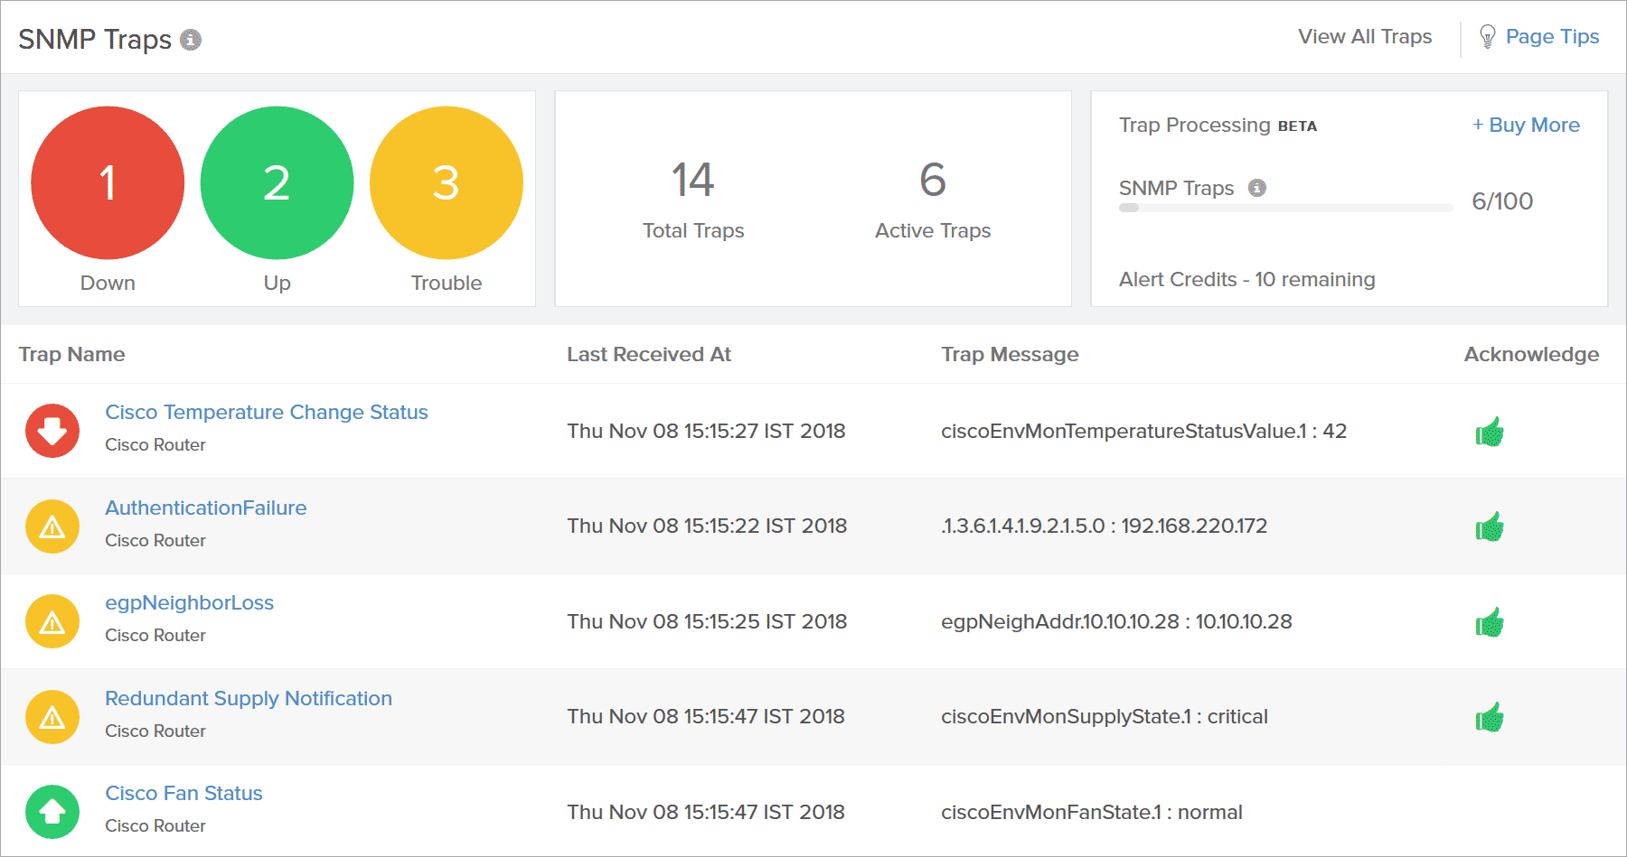Acknowledge the egpNeighborLoss trap
Screen dimensions: 1627x857
1491,621
